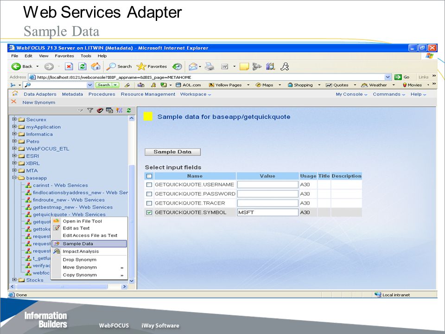This screenshot has height=334, width=445.
Task: Click the Messenger person icon in toolbar
Action: pyautogui.click(x=285, y=66)
